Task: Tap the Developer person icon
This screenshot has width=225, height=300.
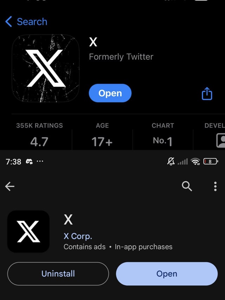Action: 221,141
